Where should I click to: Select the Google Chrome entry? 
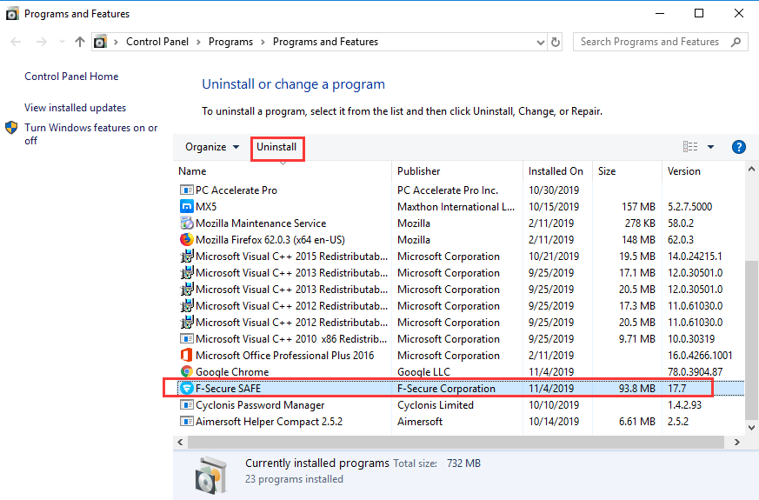232,371
